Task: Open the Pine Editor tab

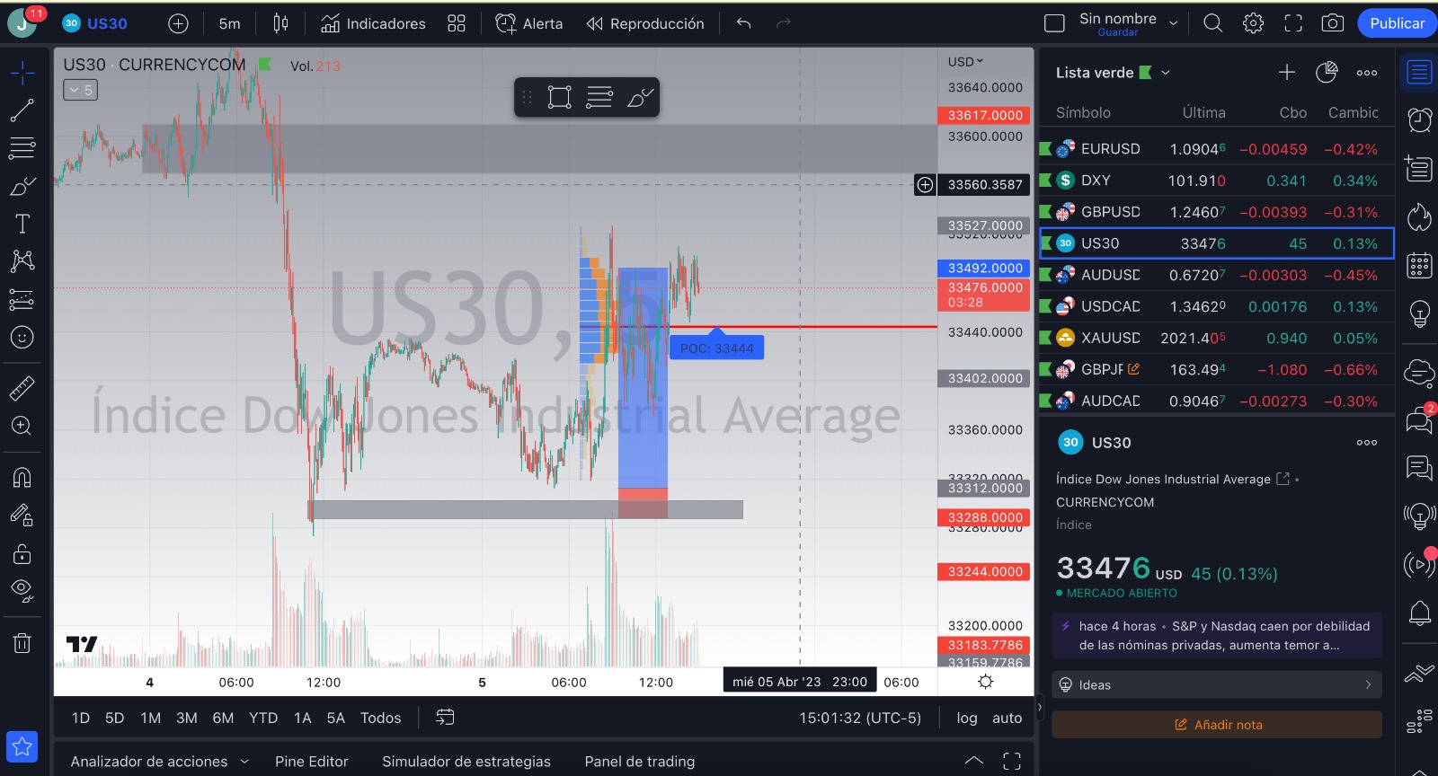Action: click(x=311, y=762)
